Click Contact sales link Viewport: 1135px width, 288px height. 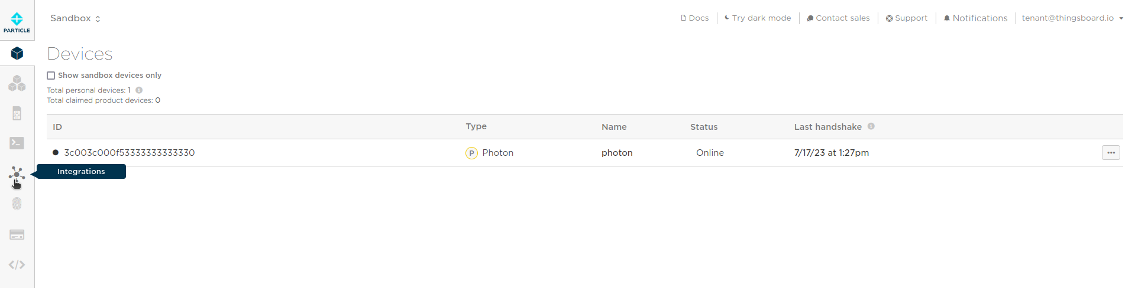click(838, 18)
